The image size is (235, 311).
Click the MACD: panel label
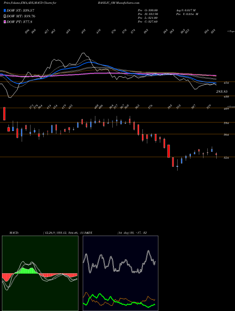(14, 233)
